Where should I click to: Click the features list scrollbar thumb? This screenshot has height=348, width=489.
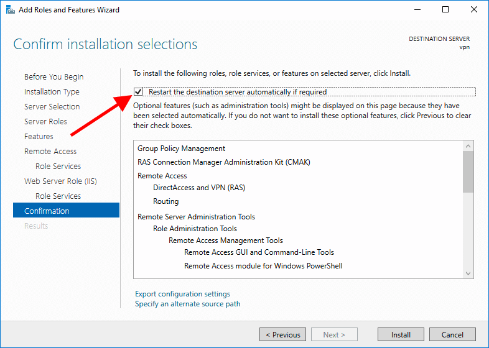click(468, 171)
